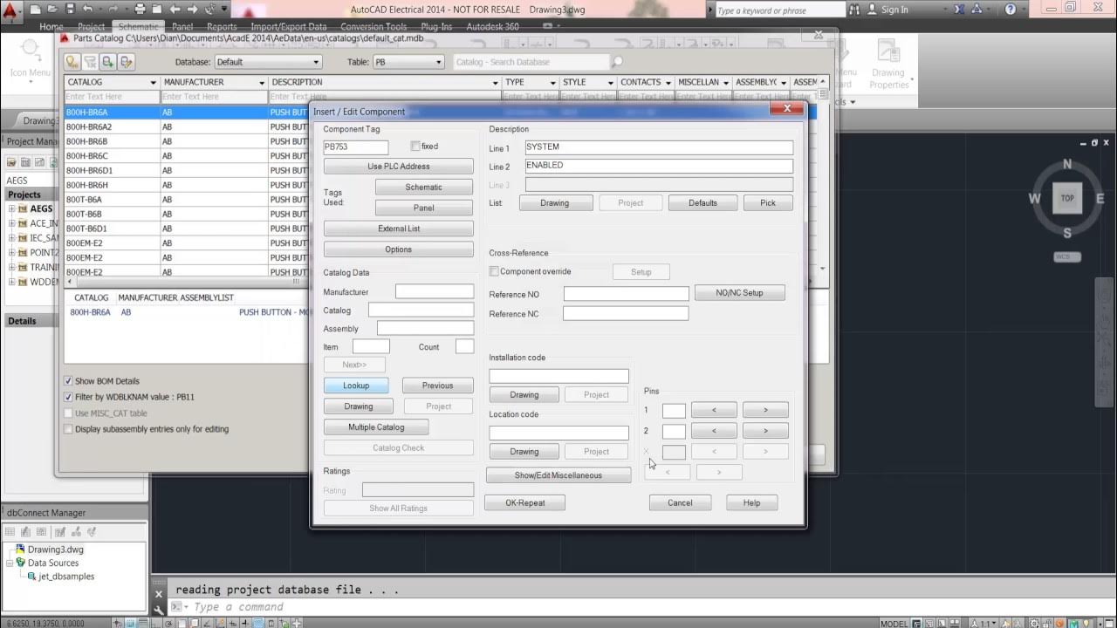The width and height of the screenshot is (1117, 628).
Task: Open the STYLE column filter arrow
Action: (609, 83)
